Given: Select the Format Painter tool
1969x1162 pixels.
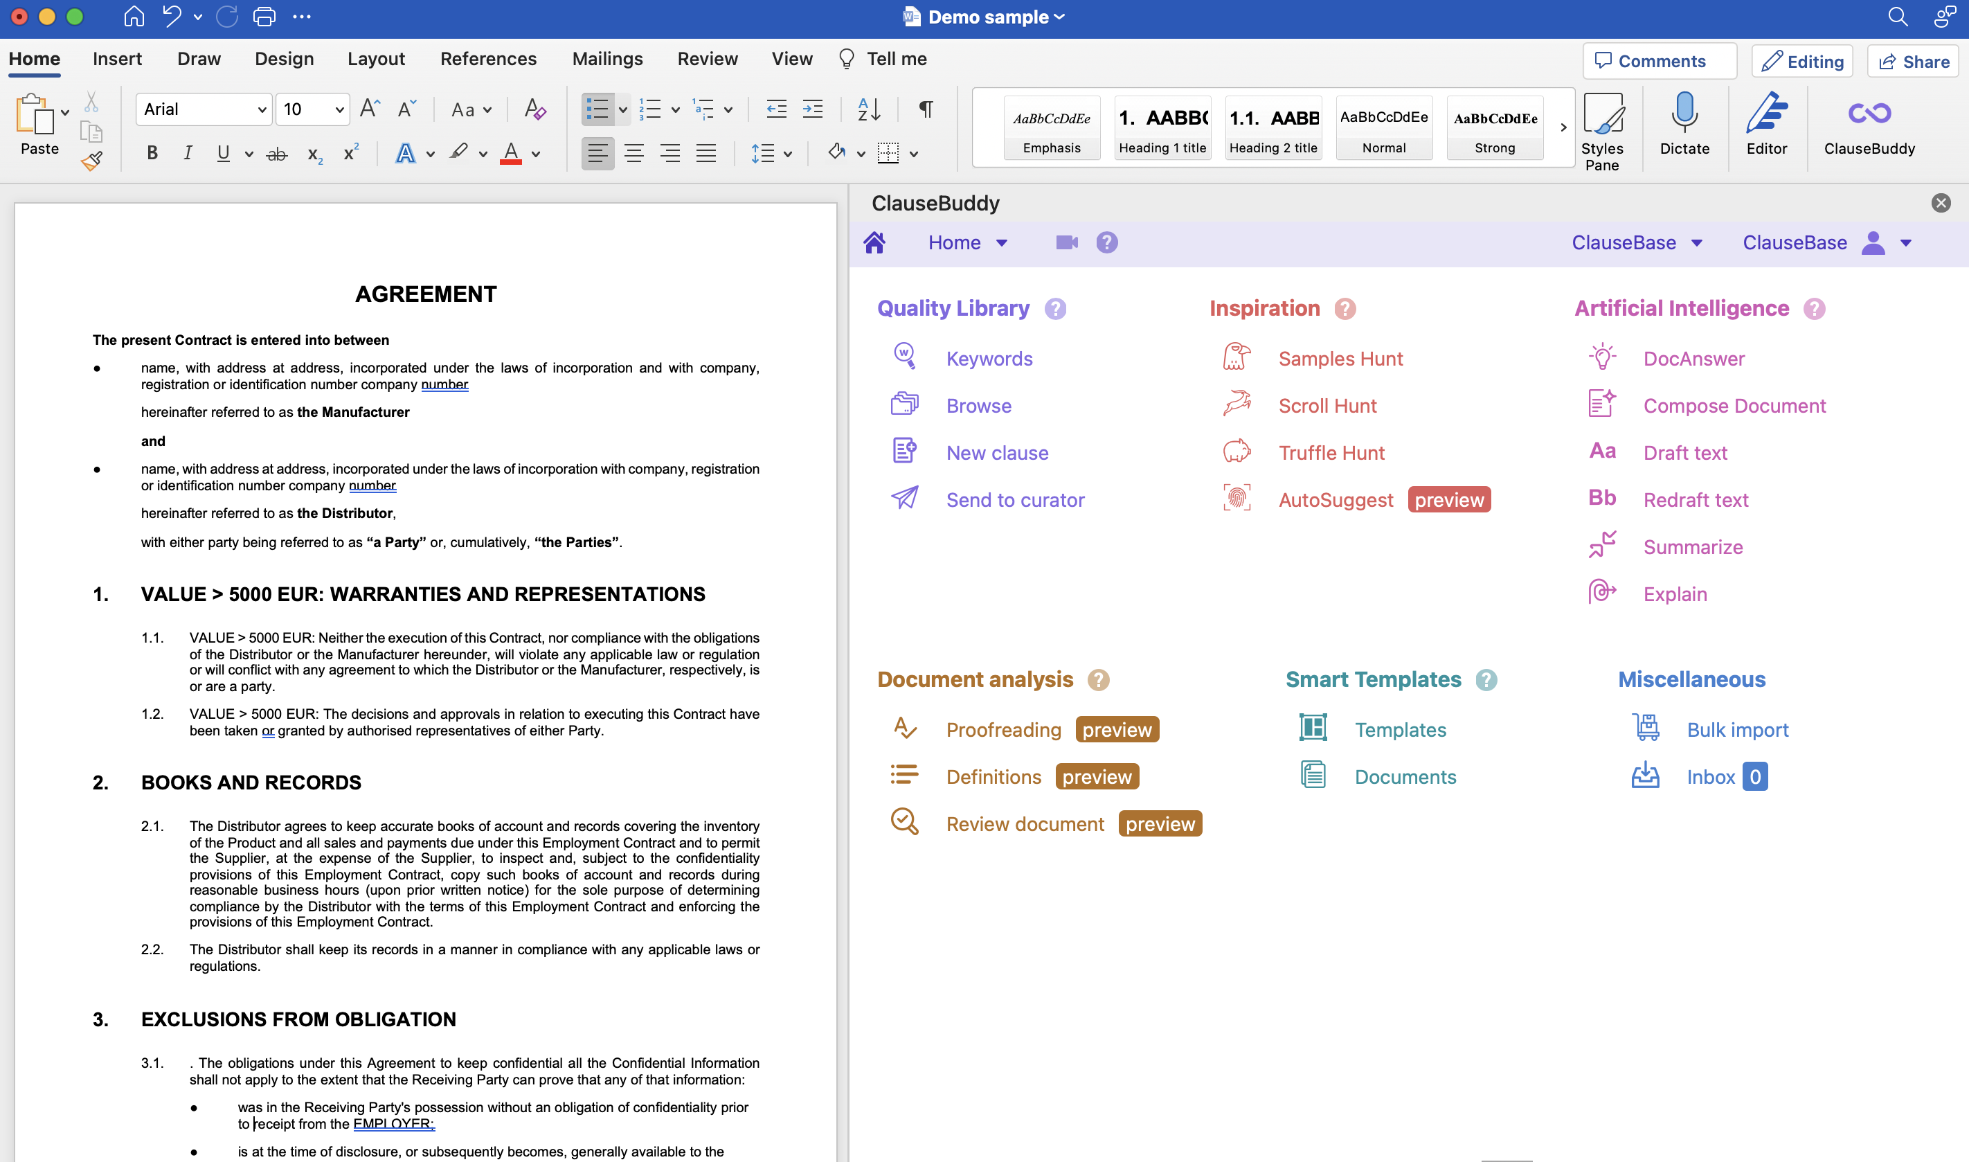Looking at the screenshot, I should tap(91, 160).
